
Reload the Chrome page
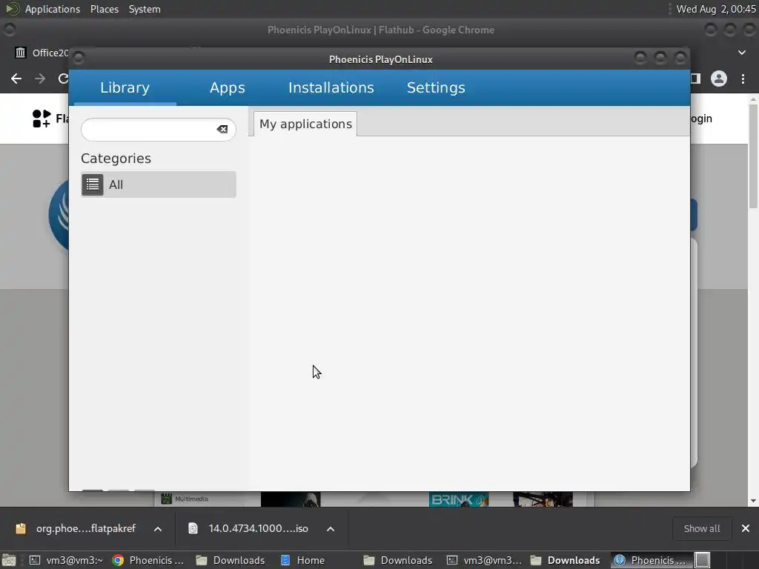(x=63, y=79)
